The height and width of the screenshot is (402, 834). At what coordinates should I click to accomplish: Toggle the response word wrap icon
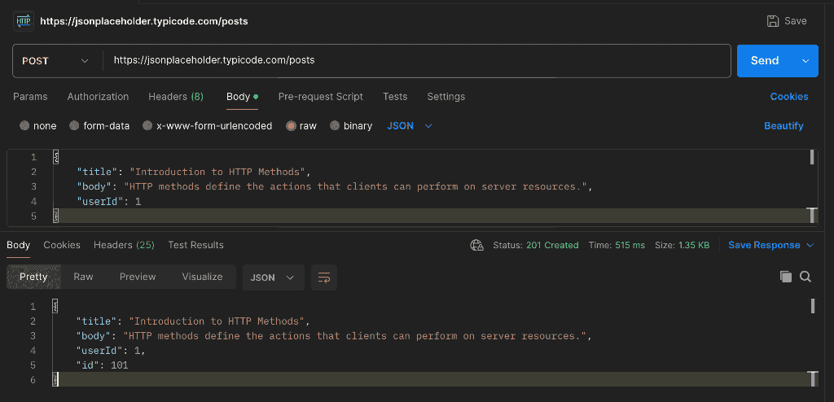click(x=324, y=277)
